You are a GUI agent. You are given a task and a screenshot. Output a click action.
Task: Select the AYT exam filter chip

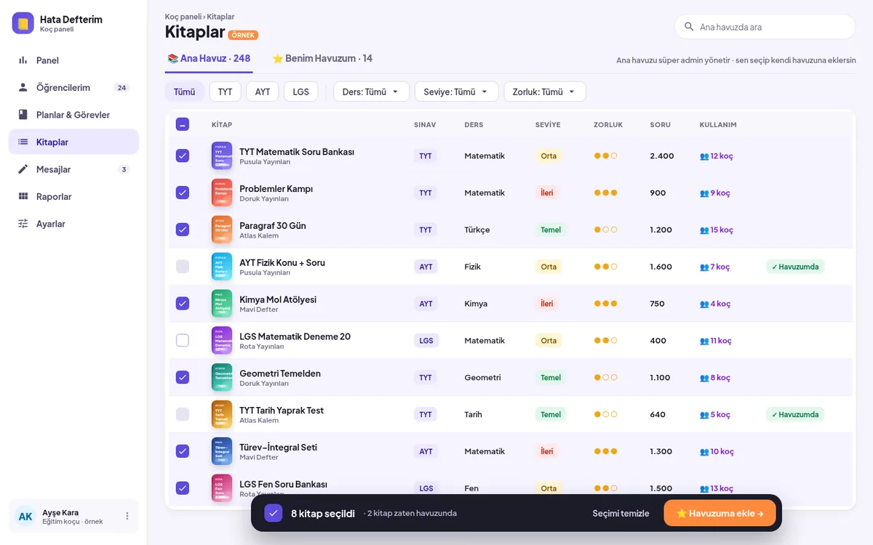coord(263,92)
